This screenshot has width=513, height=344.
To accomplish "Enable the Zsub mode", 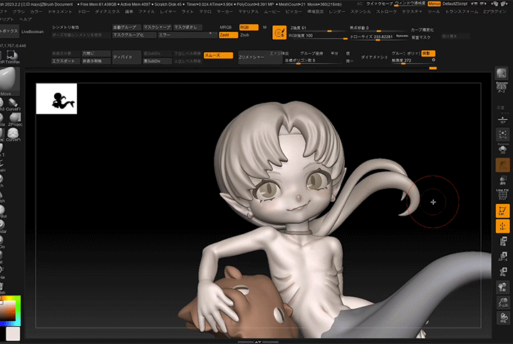I will click(x=245, y=34).
